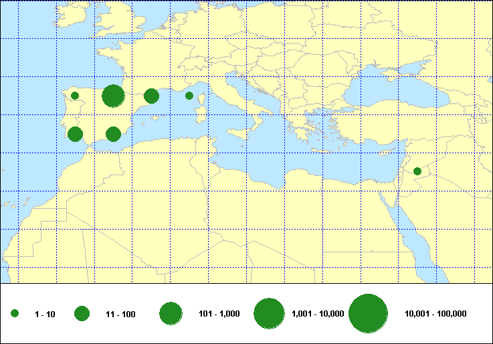Select the small dot off southern France
This screenshot has width=493, height=344.
(189, 96)
